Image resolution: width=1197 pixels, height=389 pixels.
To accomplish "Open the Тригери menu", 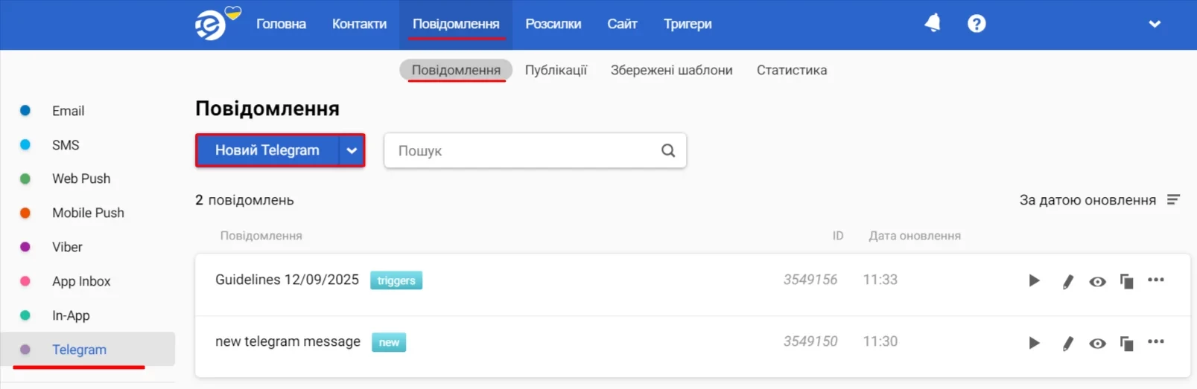I will [688, 24].
